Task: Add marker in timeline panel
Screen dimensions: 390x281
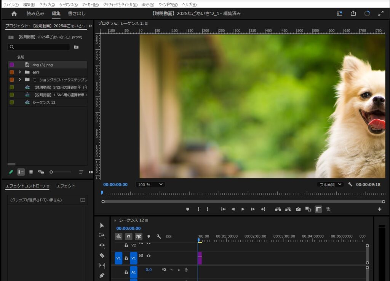Action: coord(149,237)
